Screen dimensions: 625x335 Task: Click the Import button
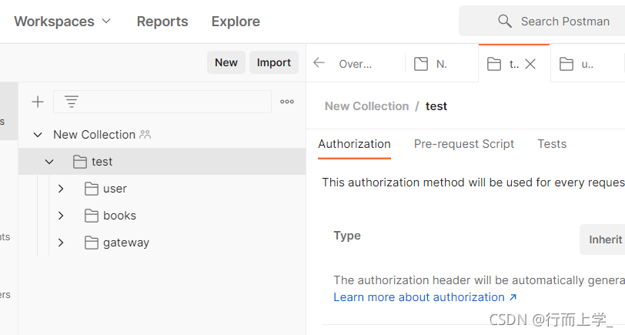tap(274, 62)
